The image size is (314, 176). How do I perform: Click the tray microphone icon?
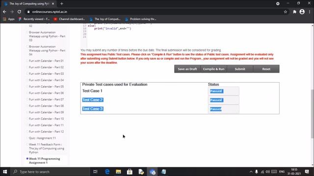[257, 172]
